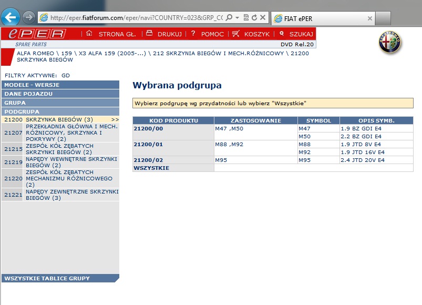Click the compatibility view icon
This screenshot has height=305, width=422.
click(246, 18)
